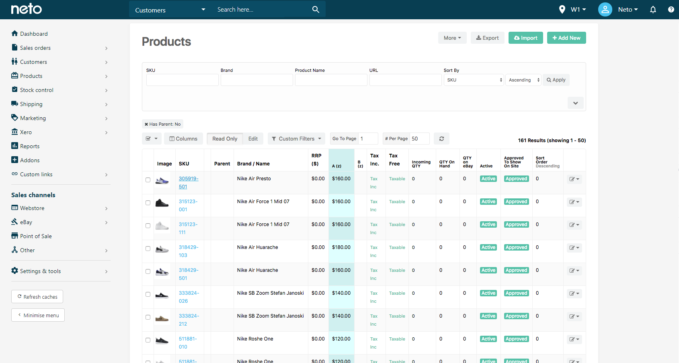Click the Marketing tag icon
The height and width of the screenshot is (363, 679).
pyautogui.click(x=15, y=118)
